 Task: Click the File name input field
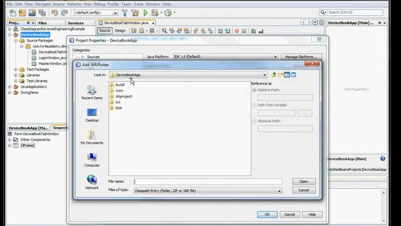click(x=208, y=181)
